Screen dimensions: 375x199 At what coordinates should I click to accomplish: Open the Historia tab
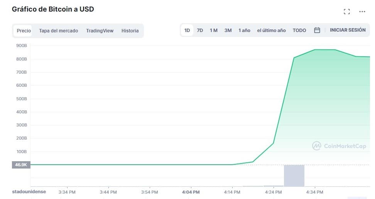(x=130, y=30)
